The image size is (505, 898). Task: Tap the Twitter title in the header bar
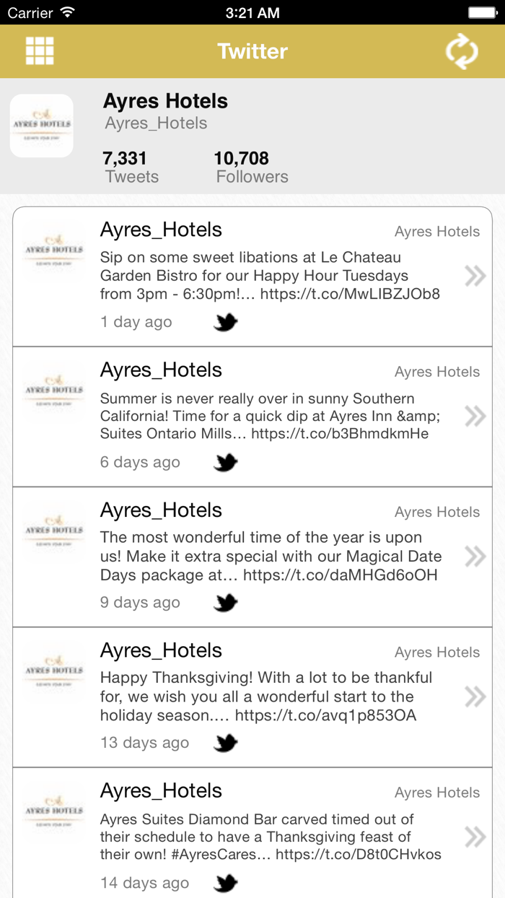click(252, 51)
